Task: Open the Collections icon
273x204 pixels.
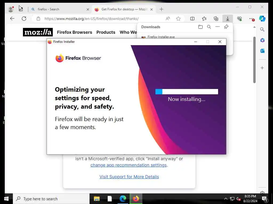Action: 216,19
